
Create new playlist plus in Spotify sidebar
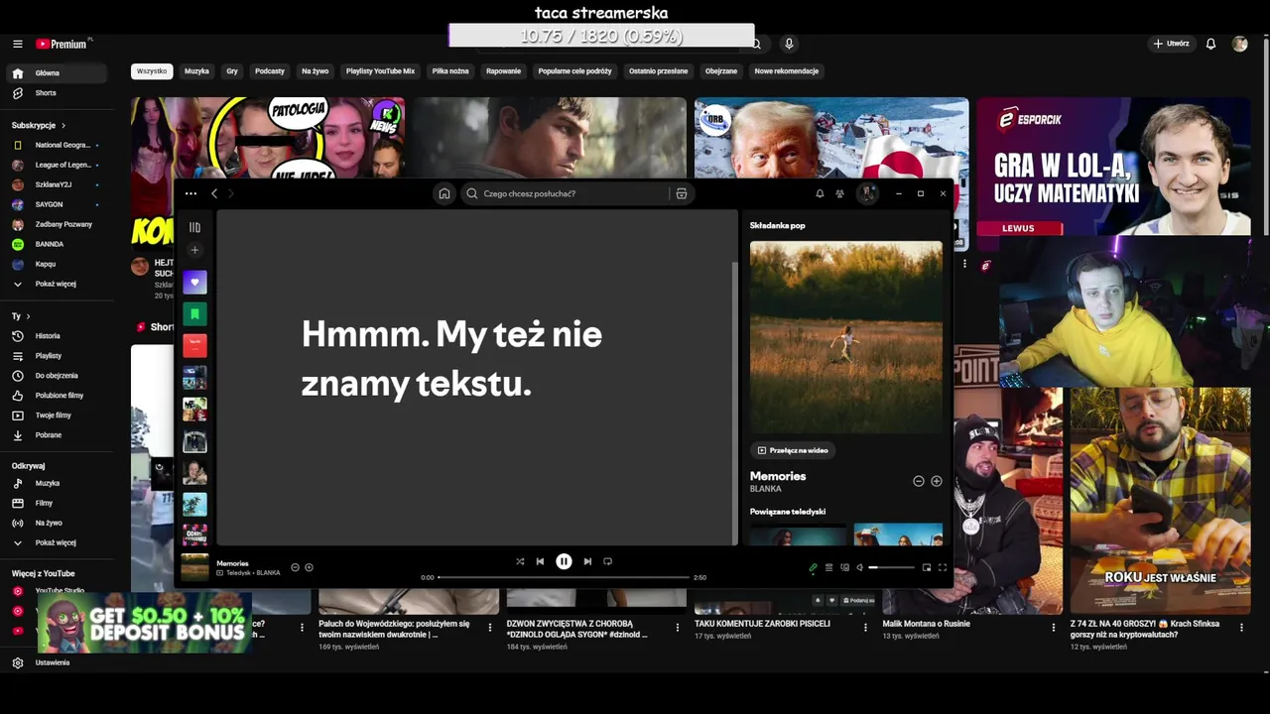(x=194, y=250)
